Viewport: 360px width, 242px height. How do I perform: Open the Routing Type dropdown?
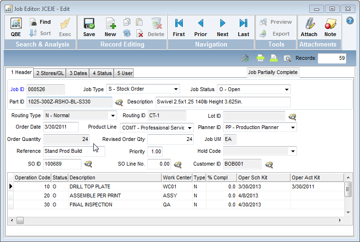coord(113,115)
